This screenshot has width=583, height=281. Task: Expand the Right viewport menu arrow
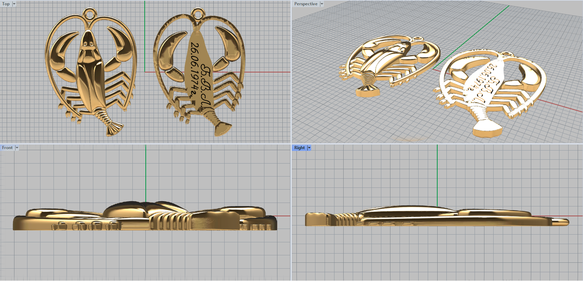click(309, 148)
